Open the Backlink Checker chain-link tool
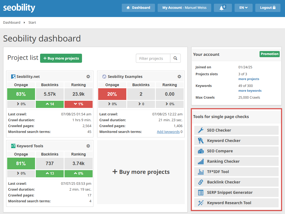Screen dimensions: 285x214 coord(236,182)
